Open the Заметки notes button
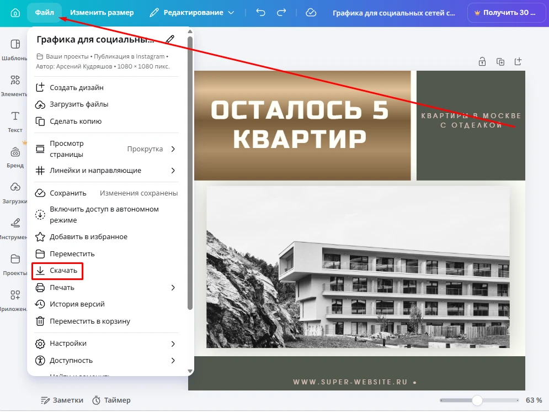 tap(62, 400)
